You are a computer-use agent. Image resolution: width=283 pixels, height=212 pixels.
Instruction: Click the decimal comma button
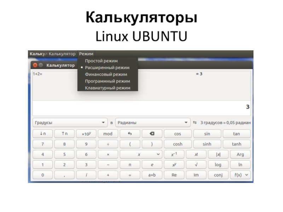pyautogui.click(x=64, y=175)
